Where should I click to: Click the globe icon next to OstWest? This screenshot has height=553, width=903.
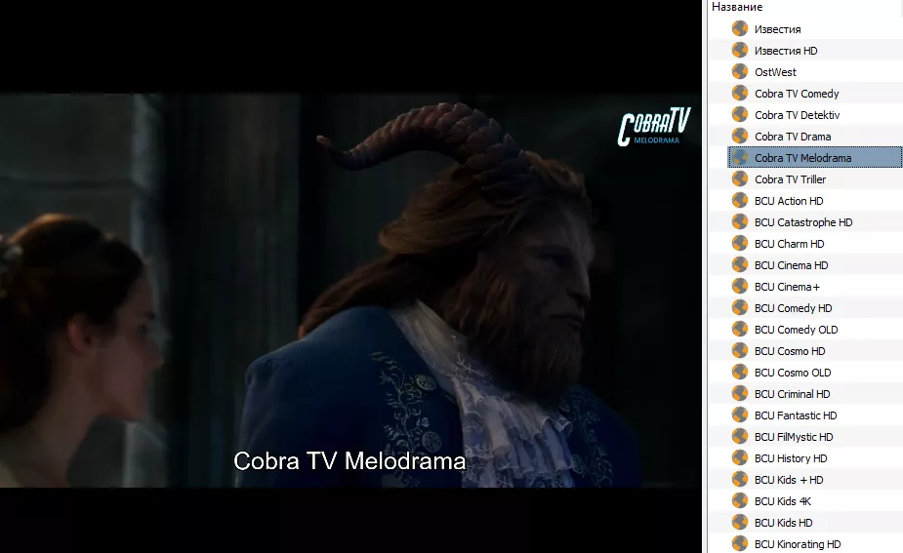(739, 72)
